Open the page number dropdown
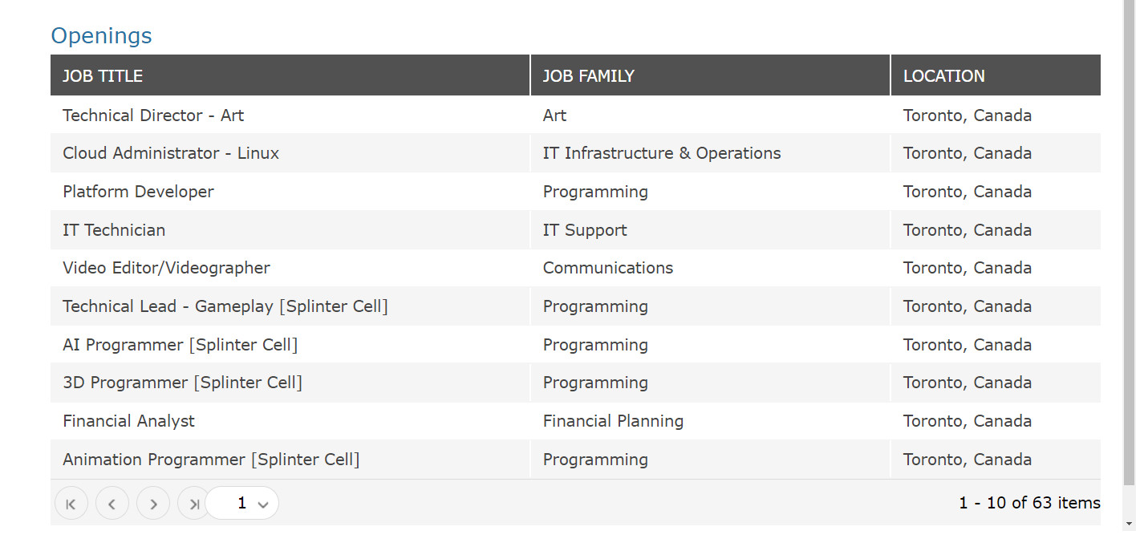The image size is (1140, 559). [x=242, y=504]
